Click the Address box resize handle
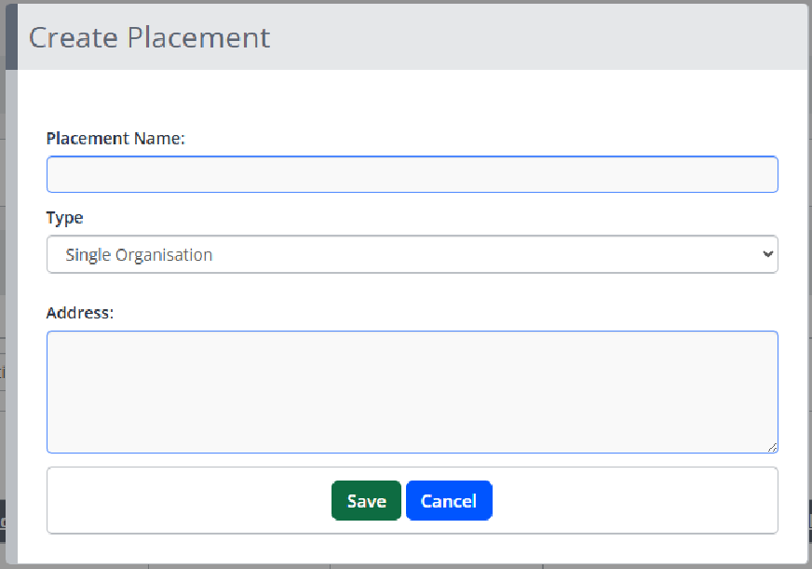 pyautogui.click(x=773, y=448)
